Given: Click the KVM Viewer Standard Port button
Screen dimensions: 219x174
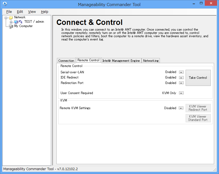Looking at the screenshot, I should [x=198, y=118].
